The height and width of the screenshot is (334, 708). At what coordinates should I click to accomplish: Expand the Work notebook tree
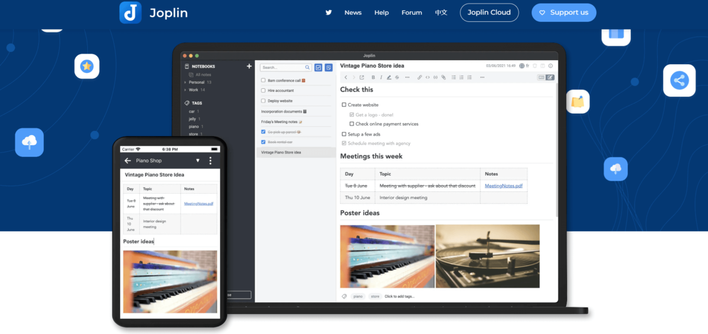185,90
